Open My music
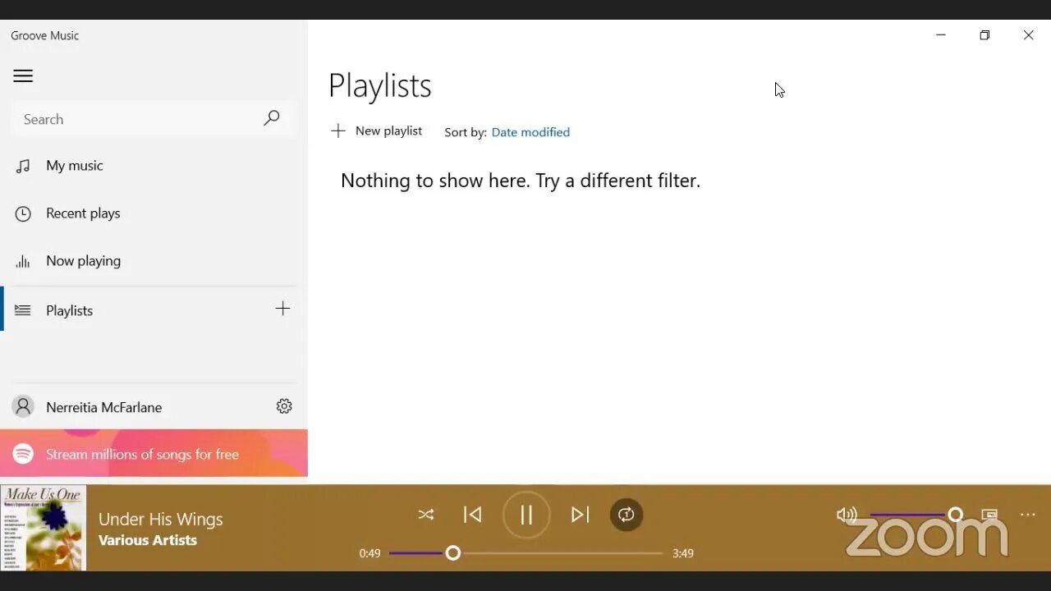 coord(154,166)
